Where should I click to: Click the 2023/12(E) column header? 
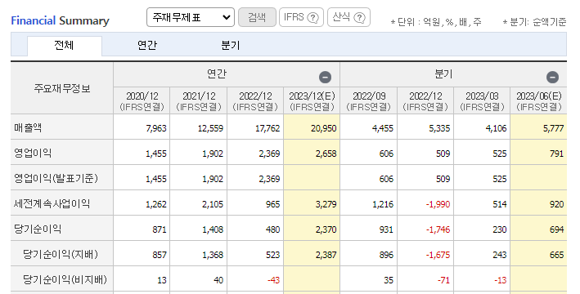tap(312, 100)
